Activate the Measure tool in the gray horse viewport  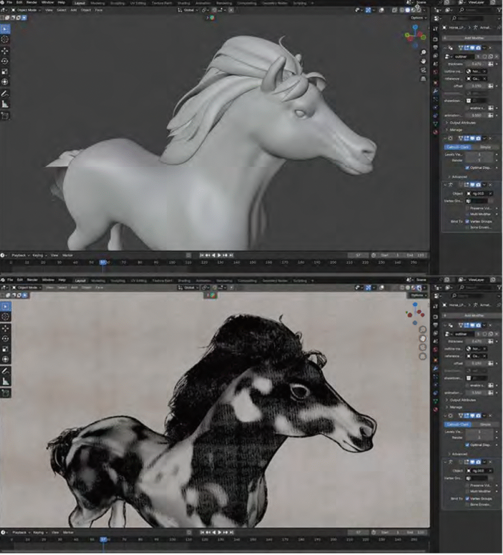5,104
